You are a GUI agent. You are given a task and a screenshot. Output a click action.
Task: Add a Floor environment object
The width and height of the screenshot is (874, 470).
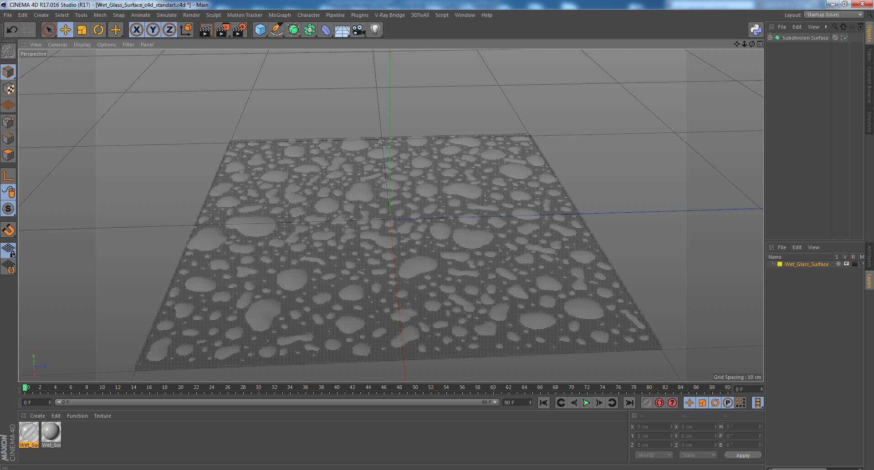tap(342, 30)
